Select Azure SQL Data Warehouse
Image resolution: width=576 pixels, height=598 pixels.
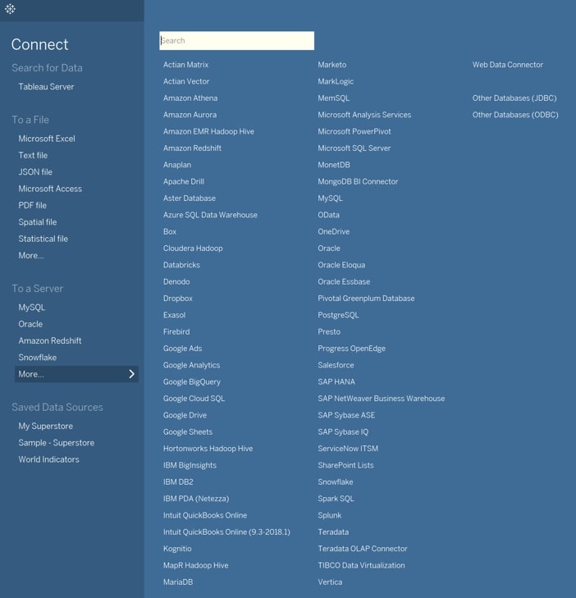(x=210, y=215)
